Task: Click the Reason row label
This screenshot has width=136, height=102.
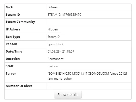Action: pyautogui.click(x=11, y=44)
